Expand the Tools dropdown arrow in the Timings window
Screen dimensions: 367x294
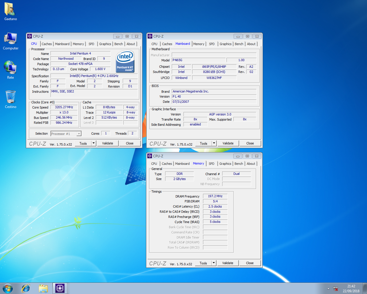(214, 263)
